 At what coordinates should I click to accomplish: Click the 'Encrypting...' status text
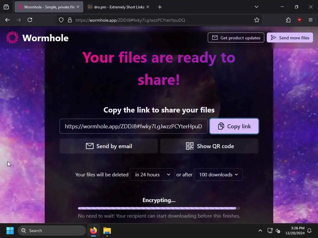159,200
